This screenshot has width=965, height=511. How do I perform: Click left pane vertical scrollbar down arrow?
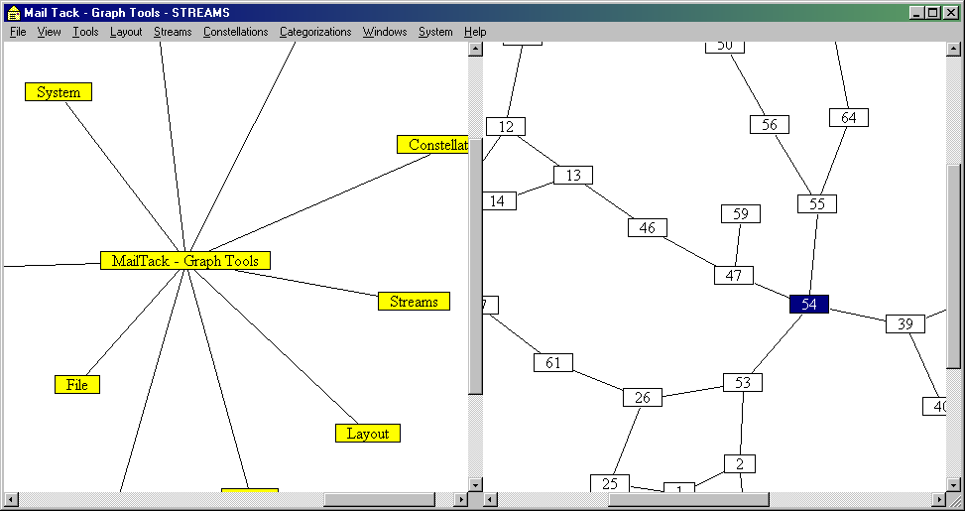tap(475, 483)
